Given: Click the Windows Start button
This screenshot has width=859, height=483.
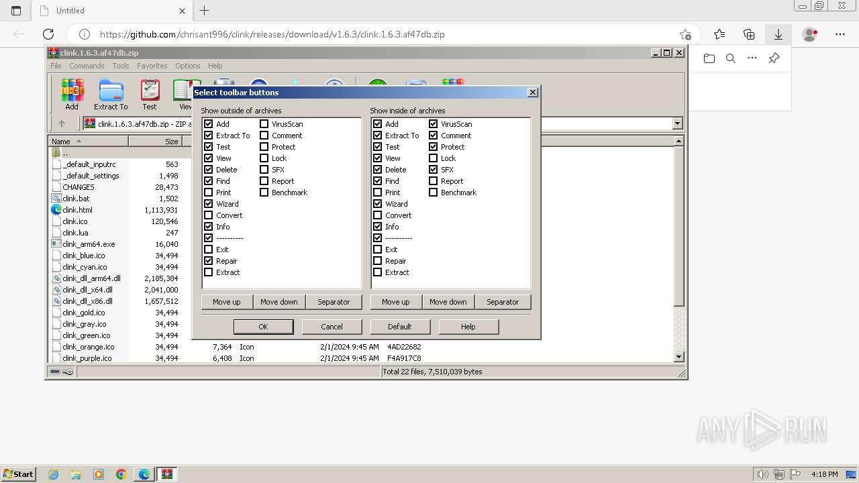Looking at the screenshot, I should [x=18, y=474].
